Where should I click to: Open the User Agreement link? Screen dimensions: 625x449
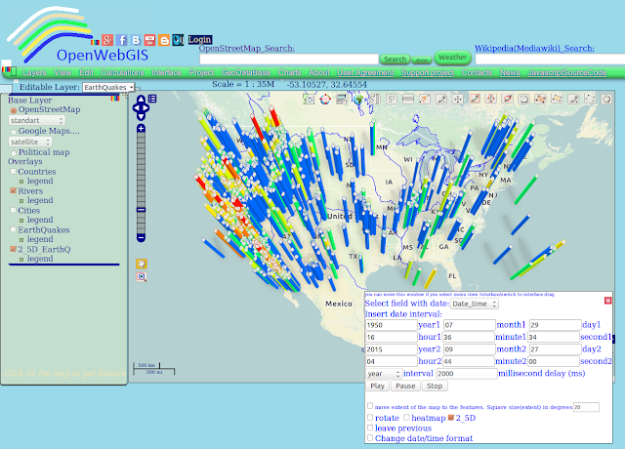point(365,72)
